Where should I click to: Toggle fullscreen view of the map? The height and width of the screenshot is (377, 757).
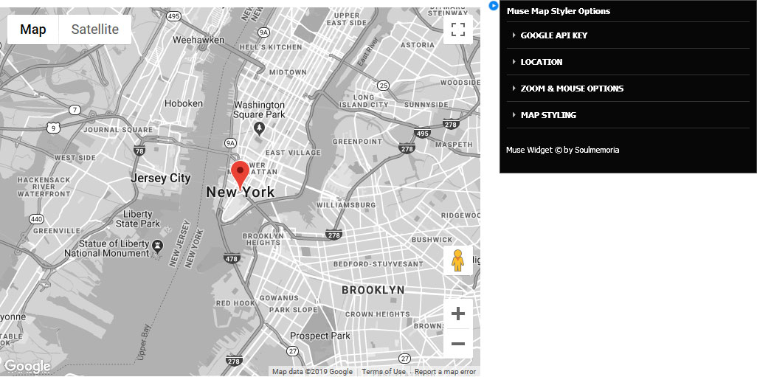click(457, 30)
